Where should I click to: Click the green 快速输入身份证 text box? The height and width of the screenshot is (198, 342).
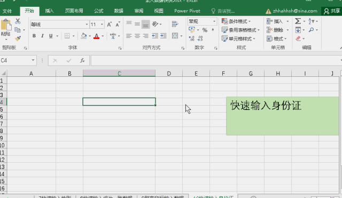[x=283, y=116]
